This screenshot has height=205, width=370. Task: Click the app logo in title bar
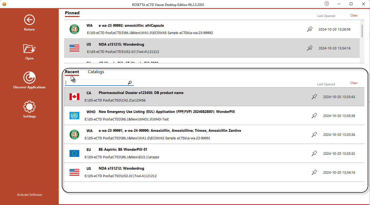coord(4,4)
